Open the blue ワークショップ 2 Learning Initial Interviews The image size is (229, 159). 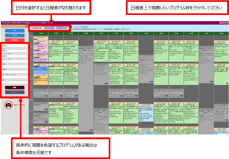tap(146, 113)
